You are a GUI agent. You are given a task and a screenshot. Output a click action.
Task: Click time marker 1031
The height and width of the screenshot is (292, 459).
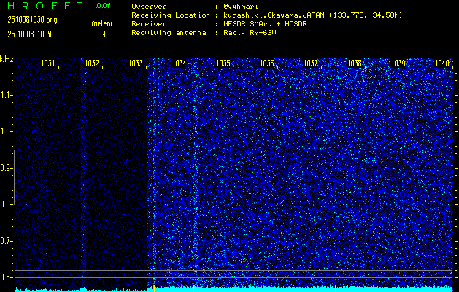tap(47, 63)
